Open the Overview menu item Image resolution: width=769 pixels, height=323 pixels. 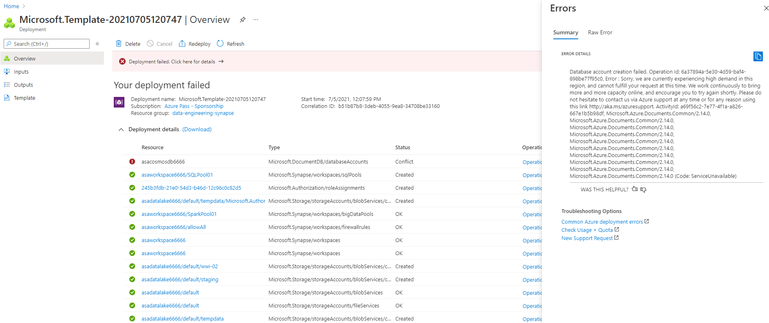tap(52, 58)
